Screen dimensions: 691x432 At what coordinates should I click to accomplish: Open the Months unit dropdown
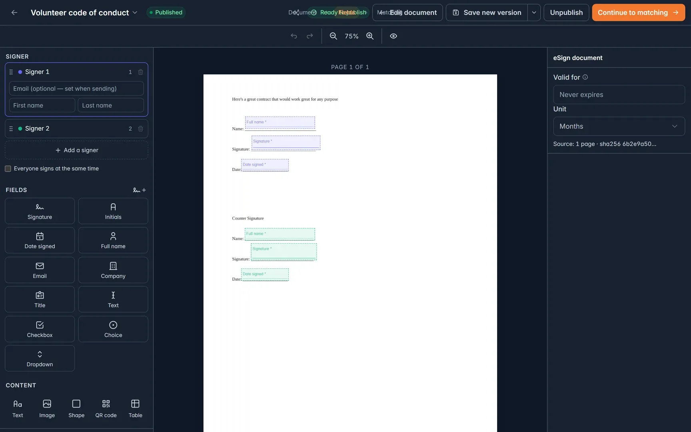[x=619, y=126]
